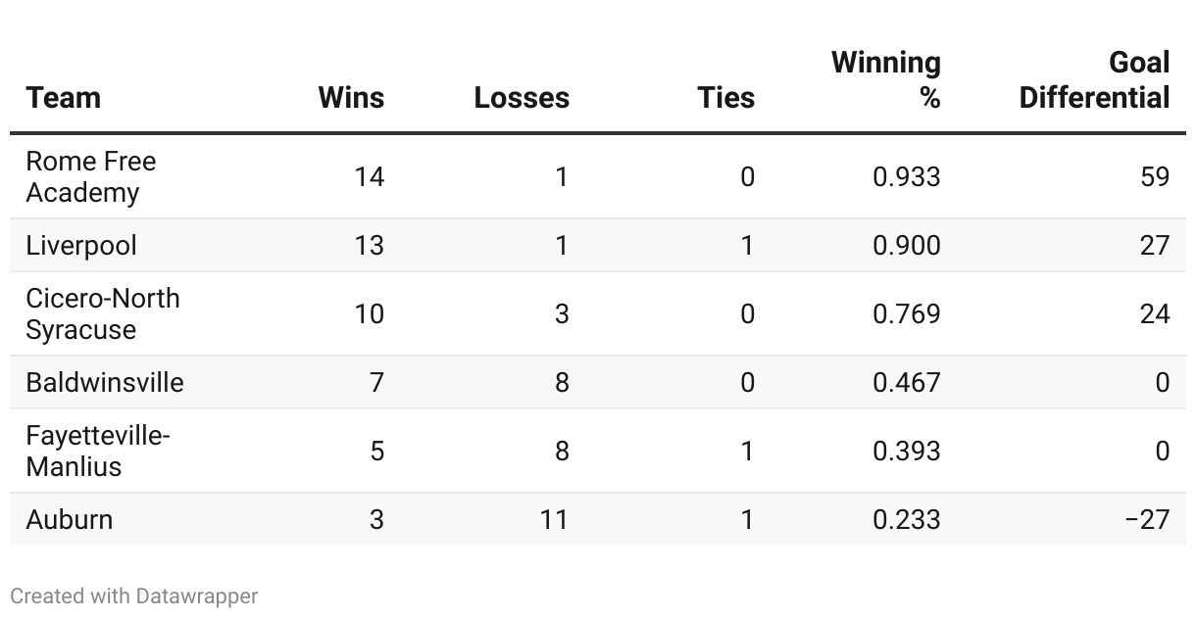
Task: Select the Baldwinsville team name
Action: pos(105,382)
